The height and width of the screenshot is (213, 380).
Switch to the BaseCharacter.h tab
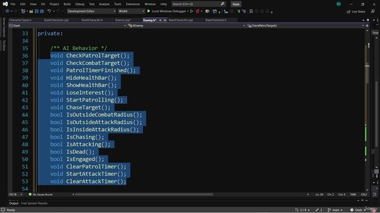[x=216, y=20]
